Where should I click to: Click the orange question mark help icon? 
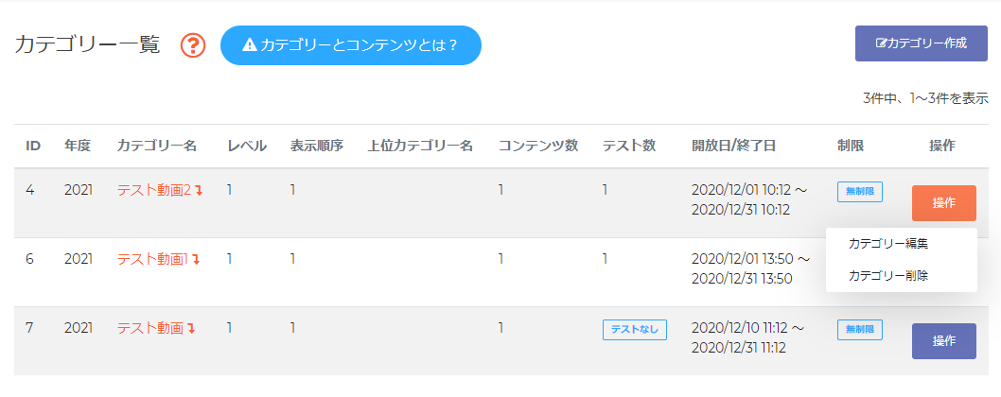(x=193, y=45)
